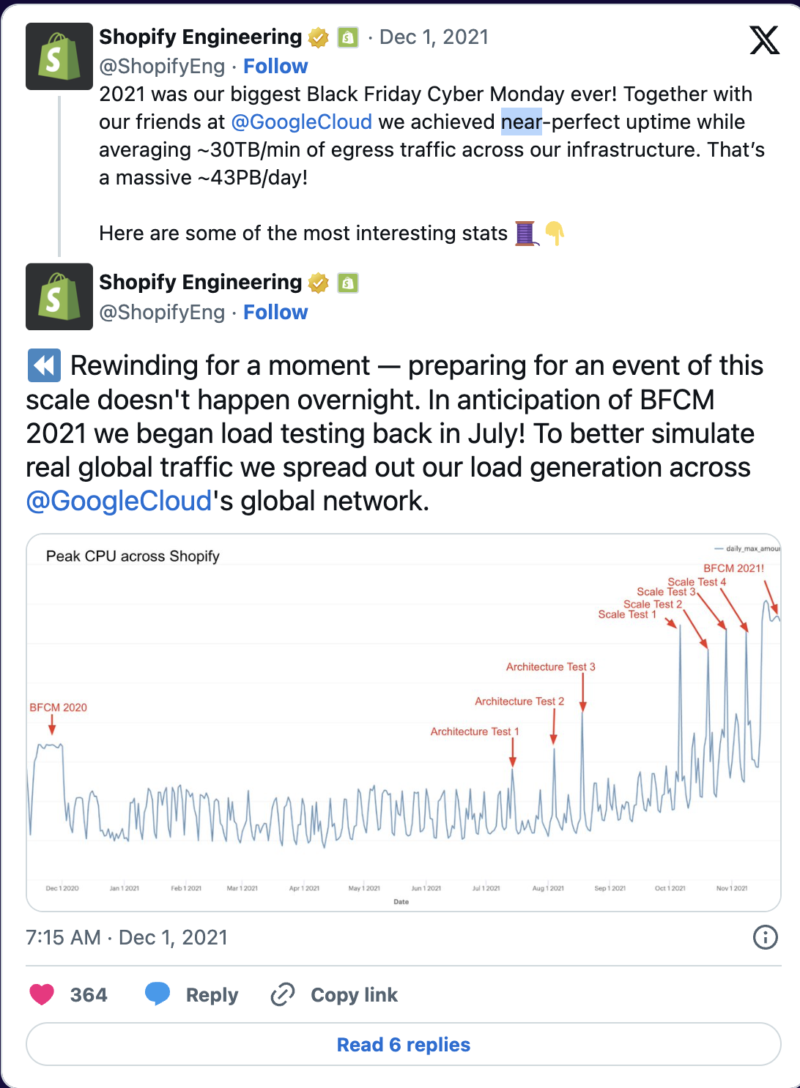This screenshot has width=800, height=1088.
Task: Open the Peak CPU chart image
Action: pos(404,723)
